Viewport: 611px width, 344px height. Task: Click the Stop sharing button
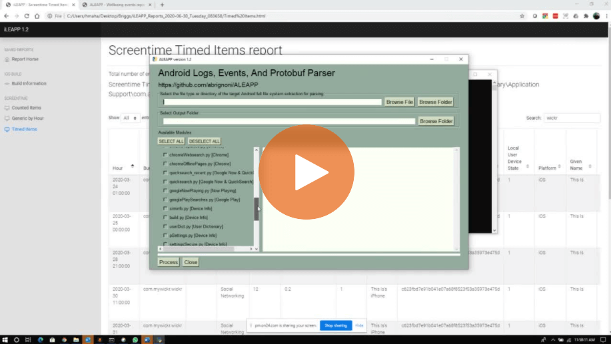tap(335, 325)
